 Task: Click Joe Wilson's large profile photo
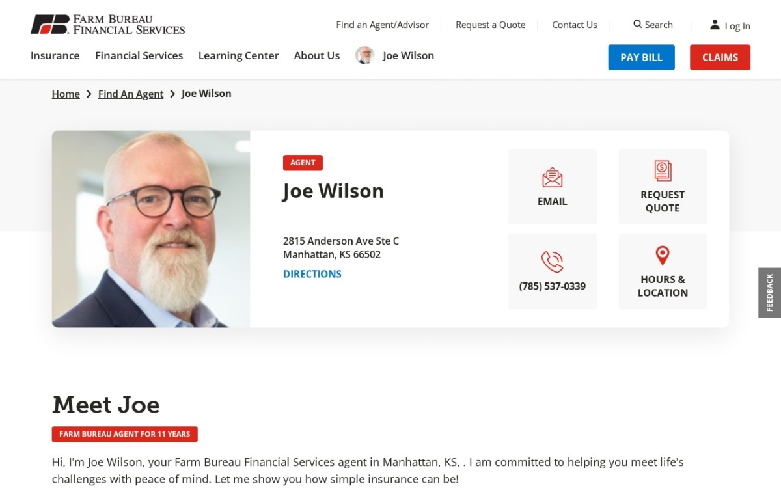[x=151, y=229]
